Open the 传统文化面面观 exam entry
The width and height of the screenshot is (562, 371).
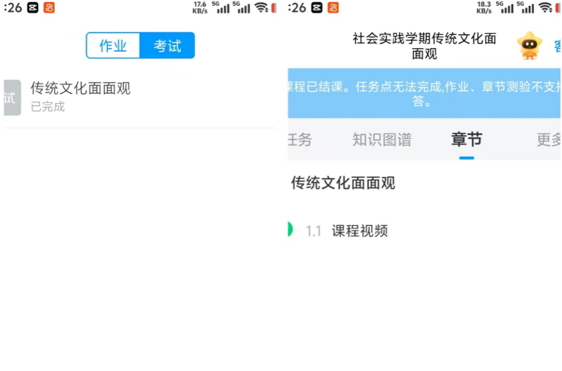[x=81, y=88]
